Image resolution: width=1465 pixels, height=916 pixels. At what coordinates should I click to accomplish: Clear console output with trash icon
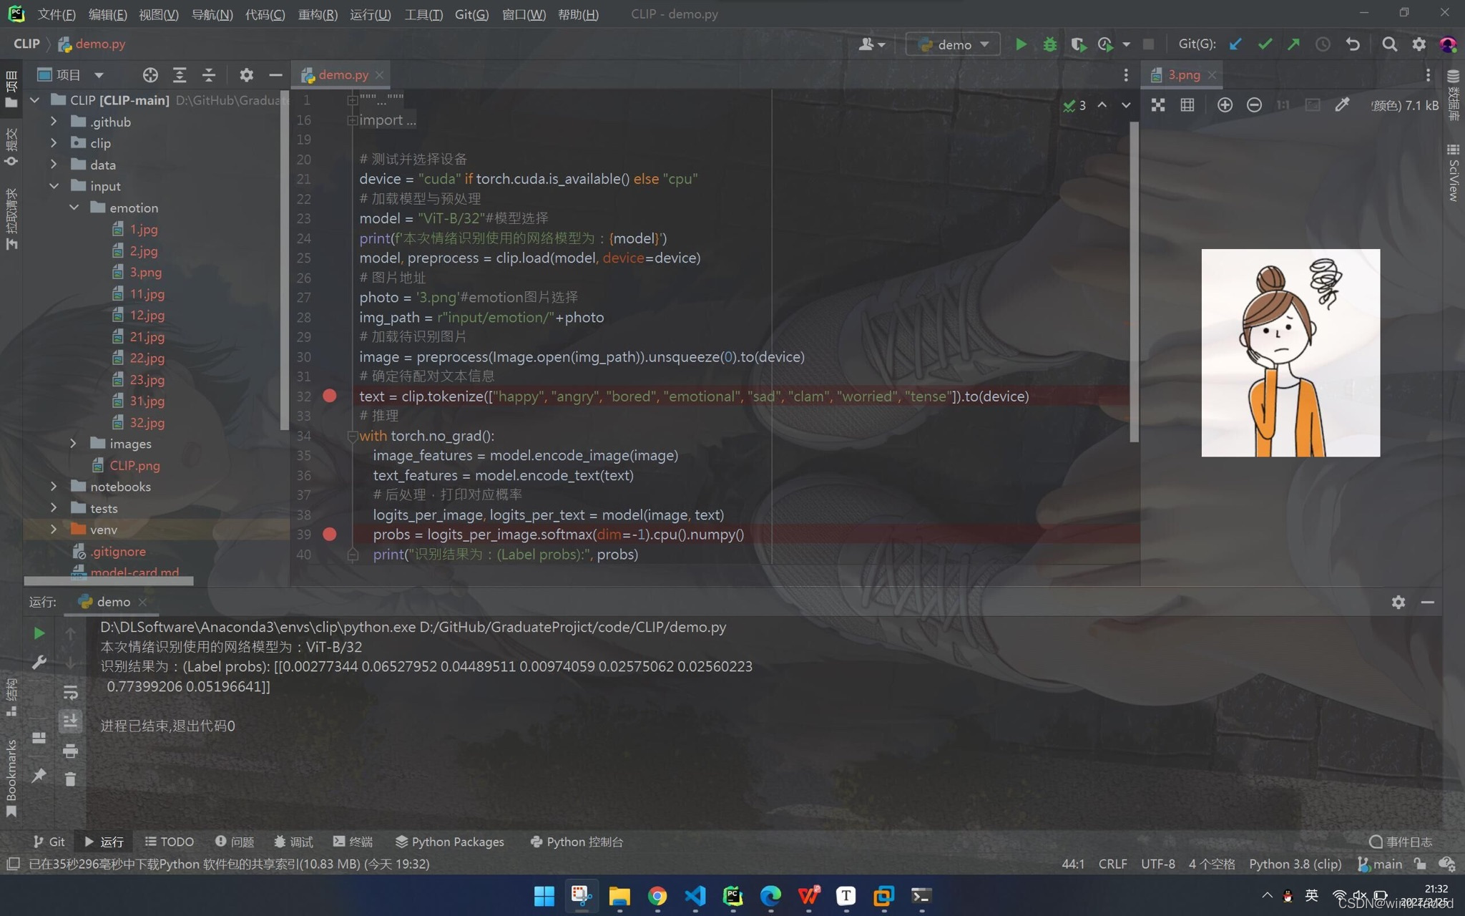tap(70, 779)
